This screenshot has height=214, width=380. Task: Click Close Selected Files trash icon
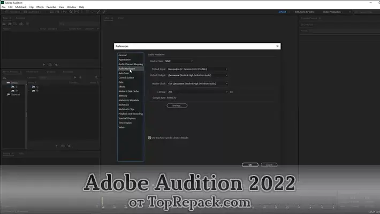coord(27,24)
